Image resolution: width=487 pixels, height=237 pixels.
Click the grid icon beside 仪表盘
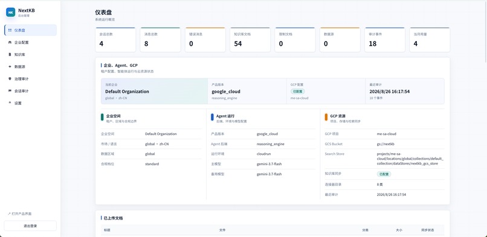point(10,30)
